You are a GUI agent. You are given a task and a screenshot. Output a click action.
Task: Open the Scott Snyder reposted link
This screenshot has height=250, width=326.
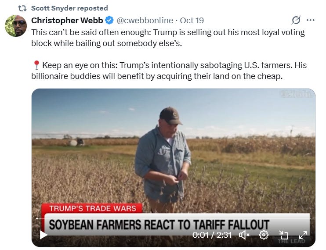click(69, 8)
